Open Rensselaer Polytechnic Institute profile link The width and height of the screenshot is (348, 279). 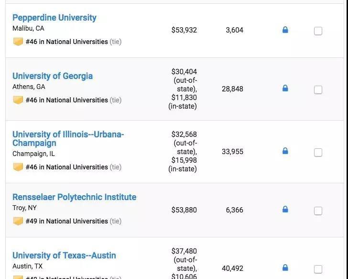74,197
